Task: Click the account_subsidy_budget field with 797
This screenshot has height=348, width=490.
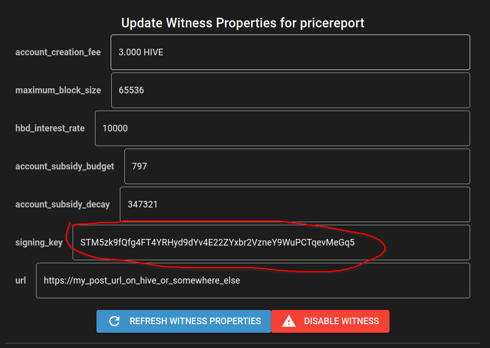Action: point(297,166)
